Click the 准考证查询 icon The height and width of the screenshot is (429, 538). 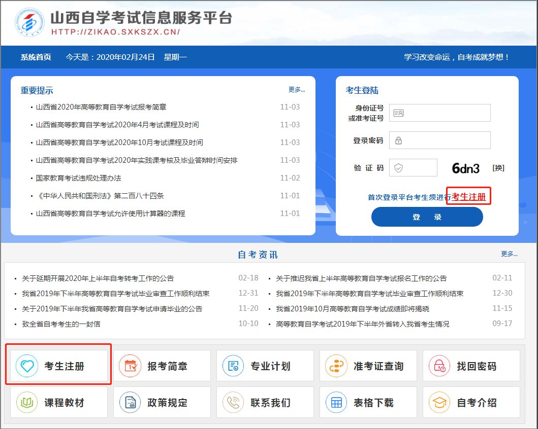pyautogui.click(x=336, y=366)
